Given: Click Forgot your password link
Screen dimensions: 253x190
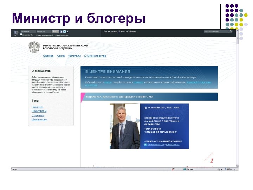Looking at the screenshot, I should tap(45, 35).
